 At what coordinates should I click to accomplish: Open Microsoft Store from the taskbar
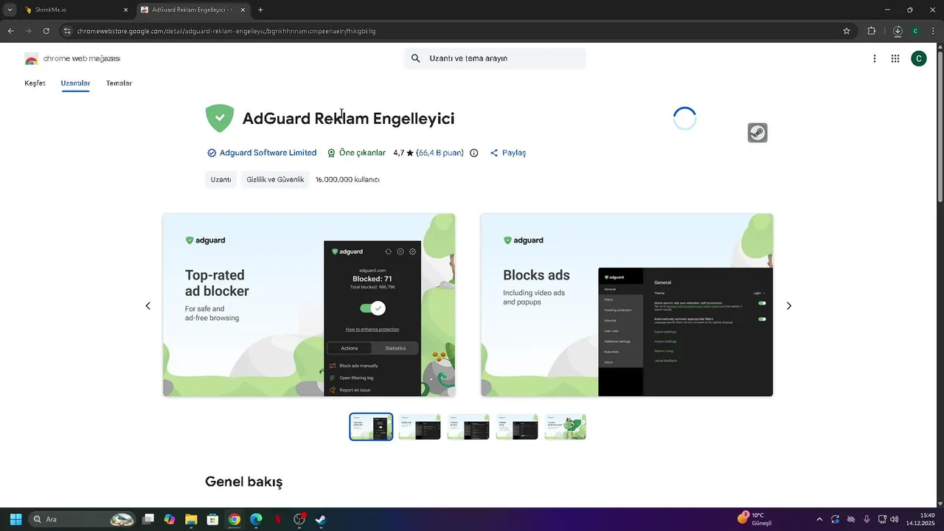tap(212, 519)
